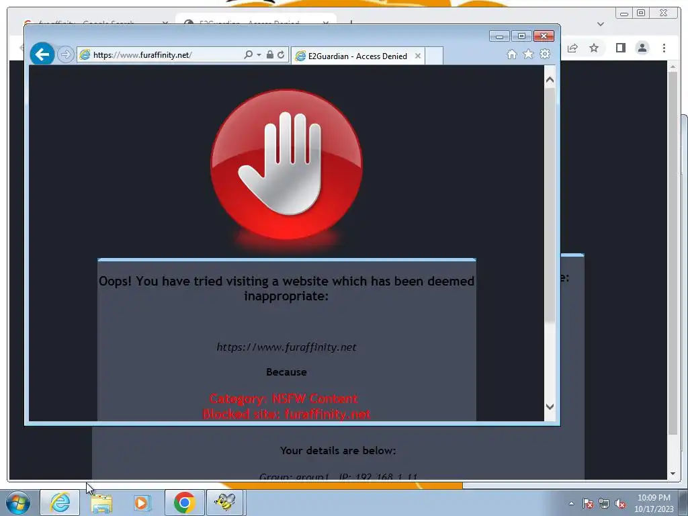Click the network status tray icon
The image size is (688, 516).
pyautogui.click(x=604, y=504)
